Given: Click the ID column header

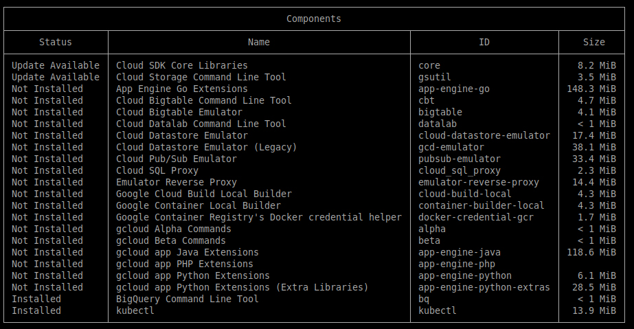Looking at the screenshot, I should [x=484, y=42].
